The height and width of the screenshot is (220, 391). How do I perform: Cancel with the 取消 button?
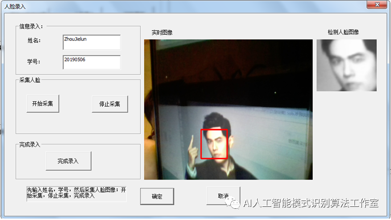pyautogui.click(x=223, y=196)
